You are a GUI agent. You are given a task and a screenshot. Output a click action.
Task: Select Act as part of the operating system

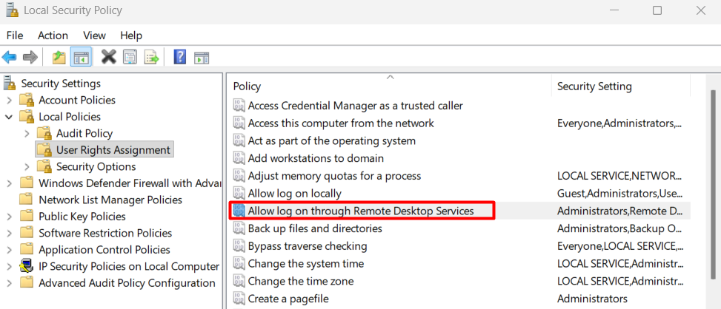[331, 140]
